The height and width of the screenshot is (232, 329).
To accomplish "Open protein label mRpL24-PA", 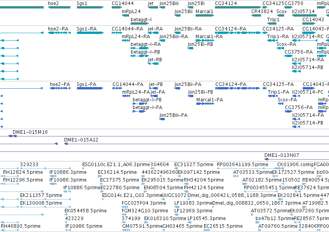I will coord(136,92).
